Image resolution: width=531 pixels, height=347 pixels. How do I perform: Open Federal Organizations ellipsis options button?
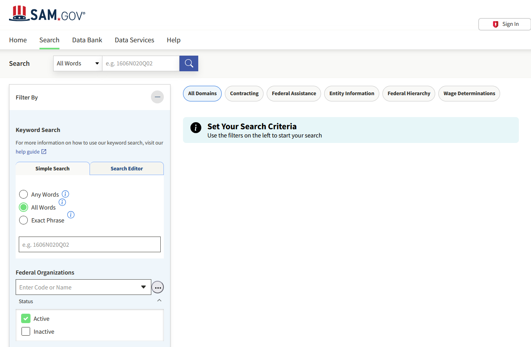(x=158, y=287)
